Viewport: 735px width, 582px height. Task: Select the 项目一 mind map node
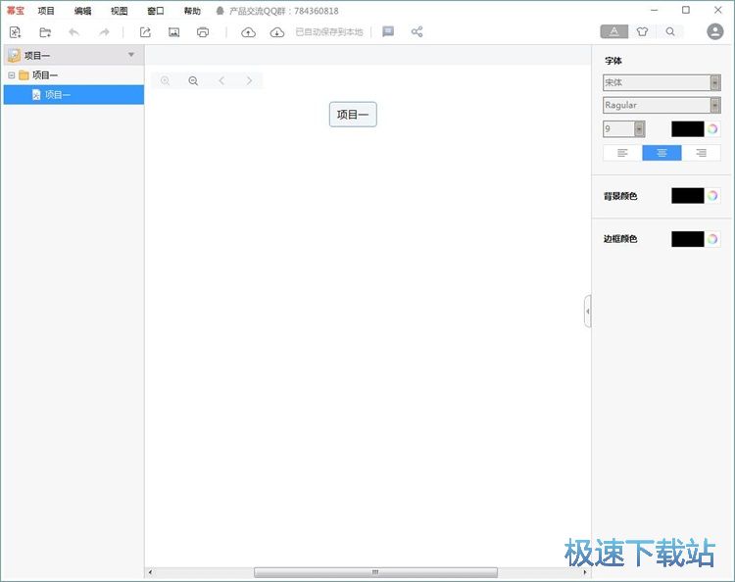coord(353,115)
